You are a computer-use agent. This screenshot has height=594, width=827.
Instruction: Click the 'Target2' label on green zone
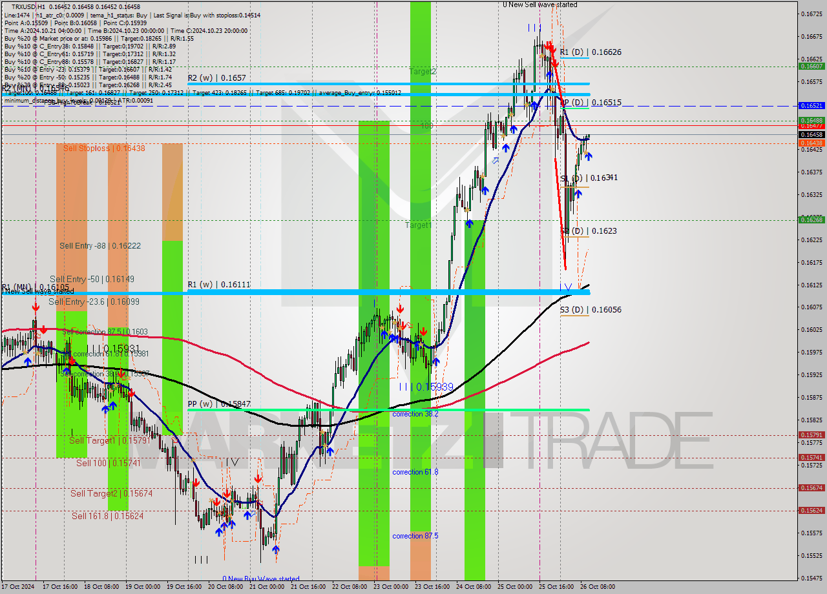point(423,72)
